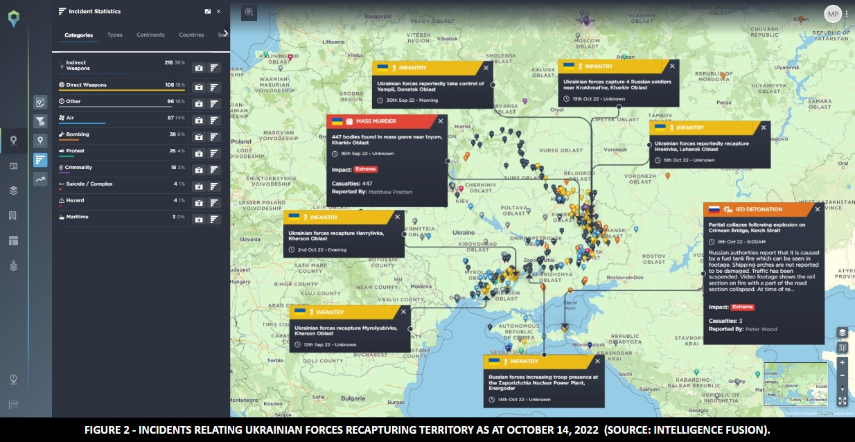The height and width of the screenshot is (442, 855).
Task: Open the Myrolyubivka Infantry incident card
Action: coord(350,329)
